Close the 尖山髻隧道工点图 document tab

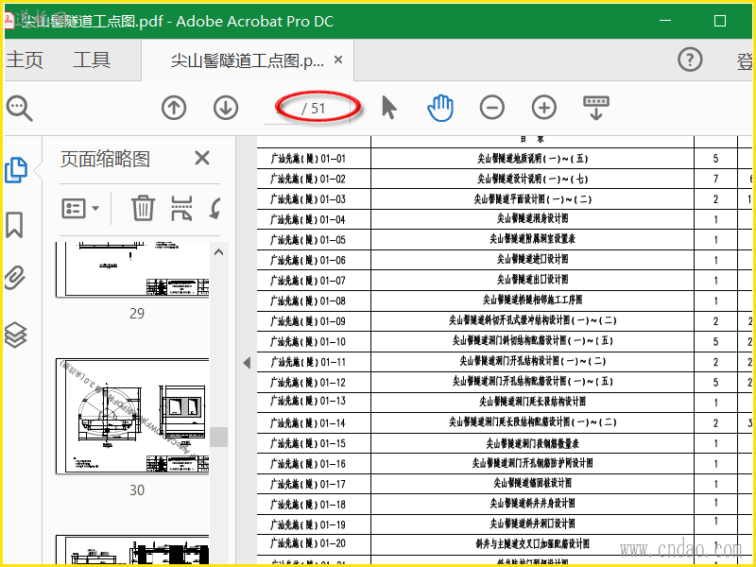click(x=338, y=60)
